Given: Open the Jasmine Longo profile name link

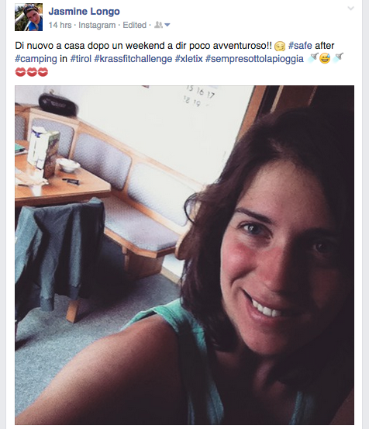Looking at the screenshot, I should [x=84, y=11].
